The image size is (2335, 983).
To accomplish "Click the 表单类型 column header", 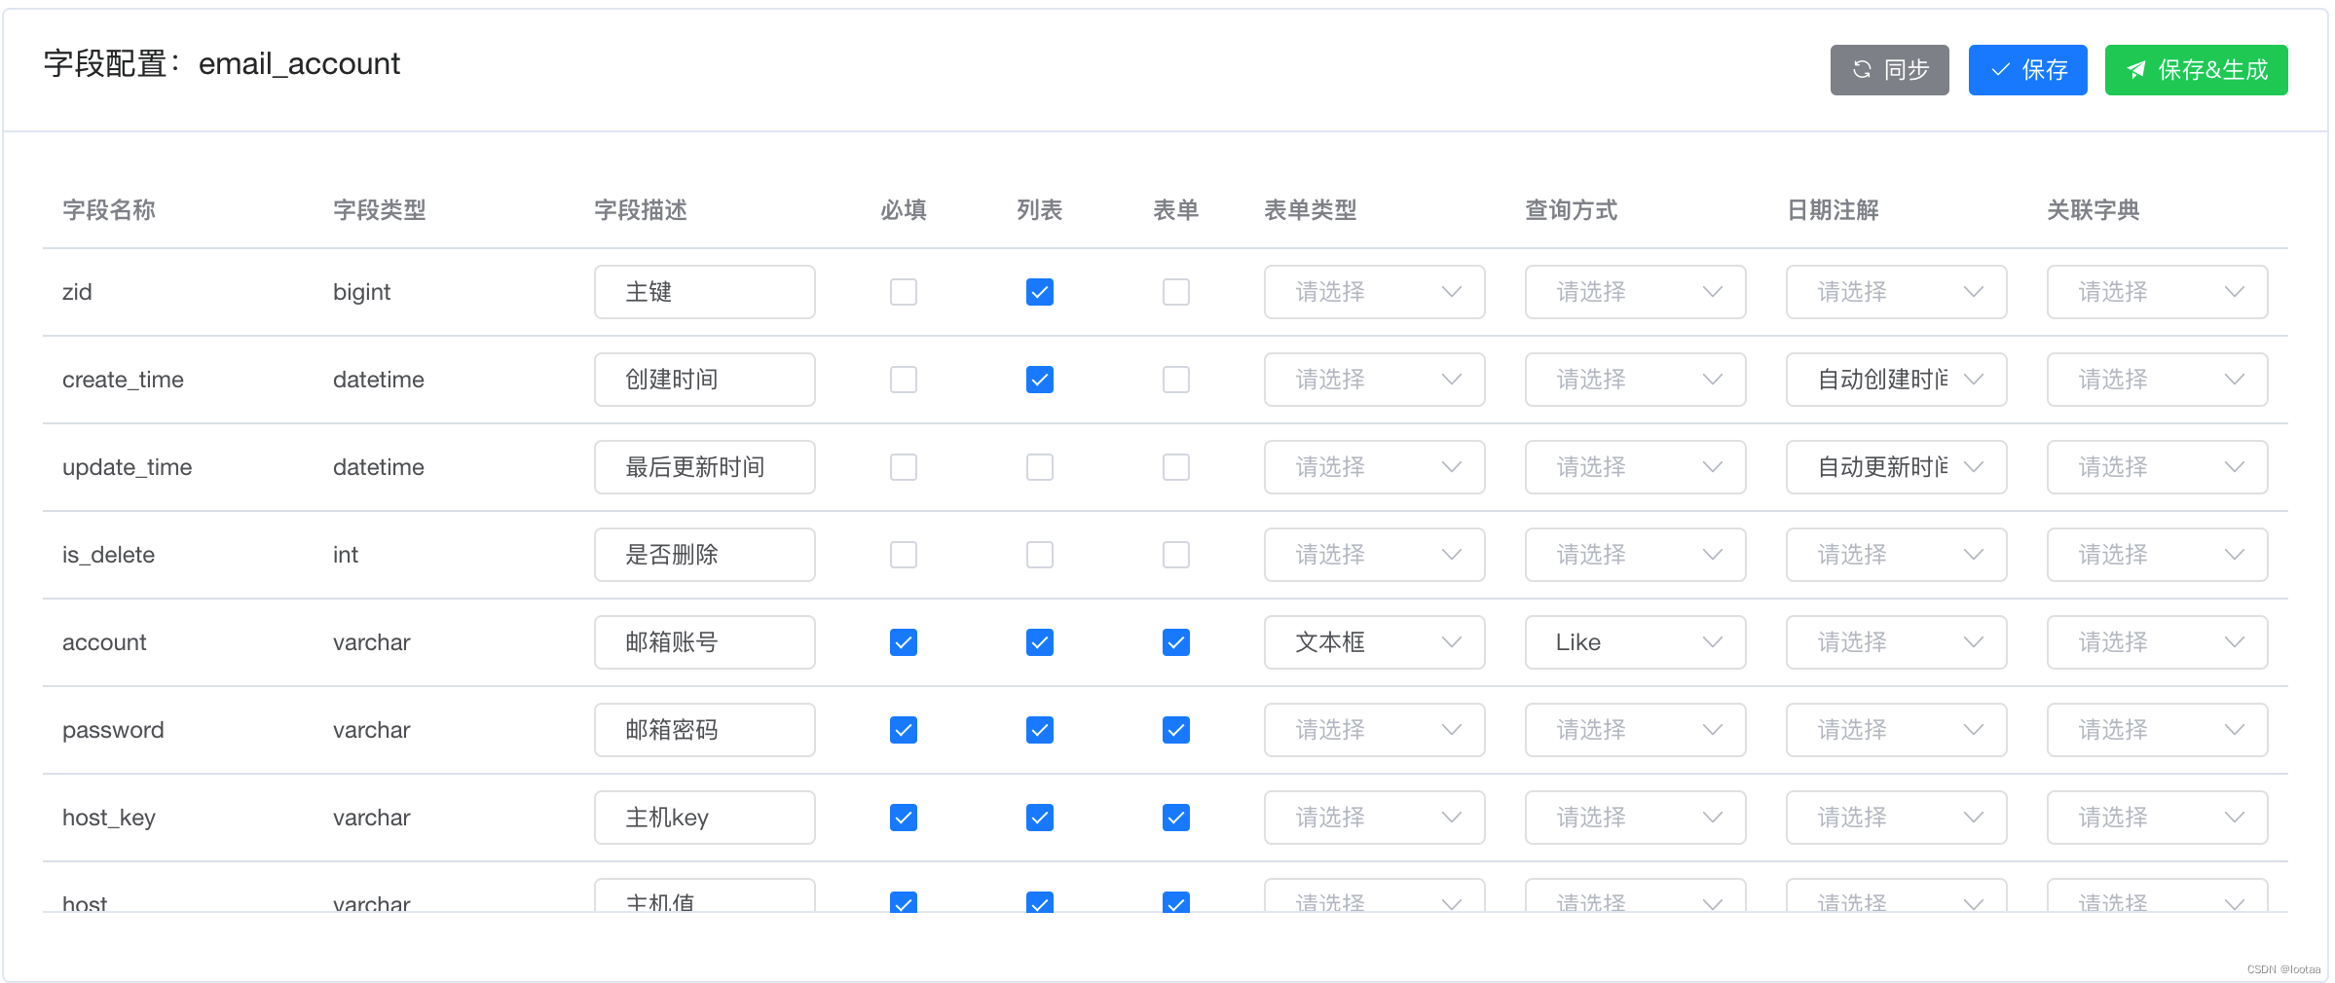I will [x=1311, y=210].
